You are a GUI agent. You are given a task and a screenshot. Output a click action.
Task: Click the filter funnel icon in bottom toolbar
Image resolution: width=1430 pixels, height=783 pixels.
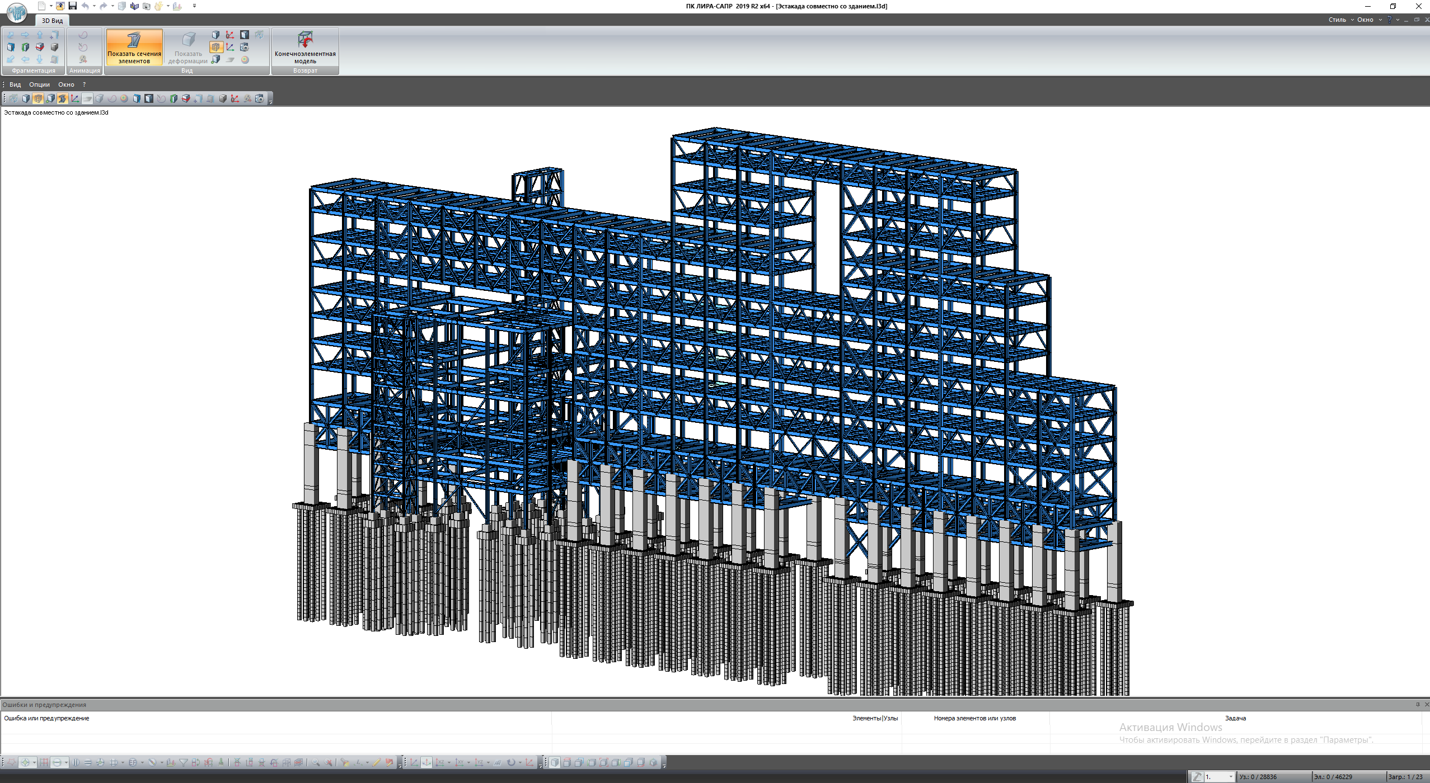[x=183, y=762]
